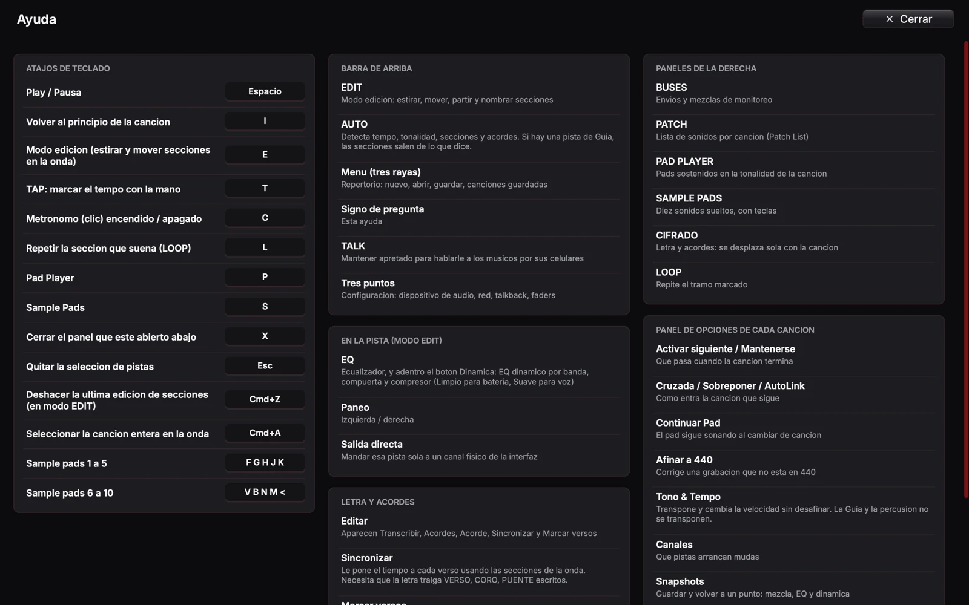Click the 'Tres puntos' entry
The width and height of the screenshot is (969, 605).
click(x=479, y=289)
